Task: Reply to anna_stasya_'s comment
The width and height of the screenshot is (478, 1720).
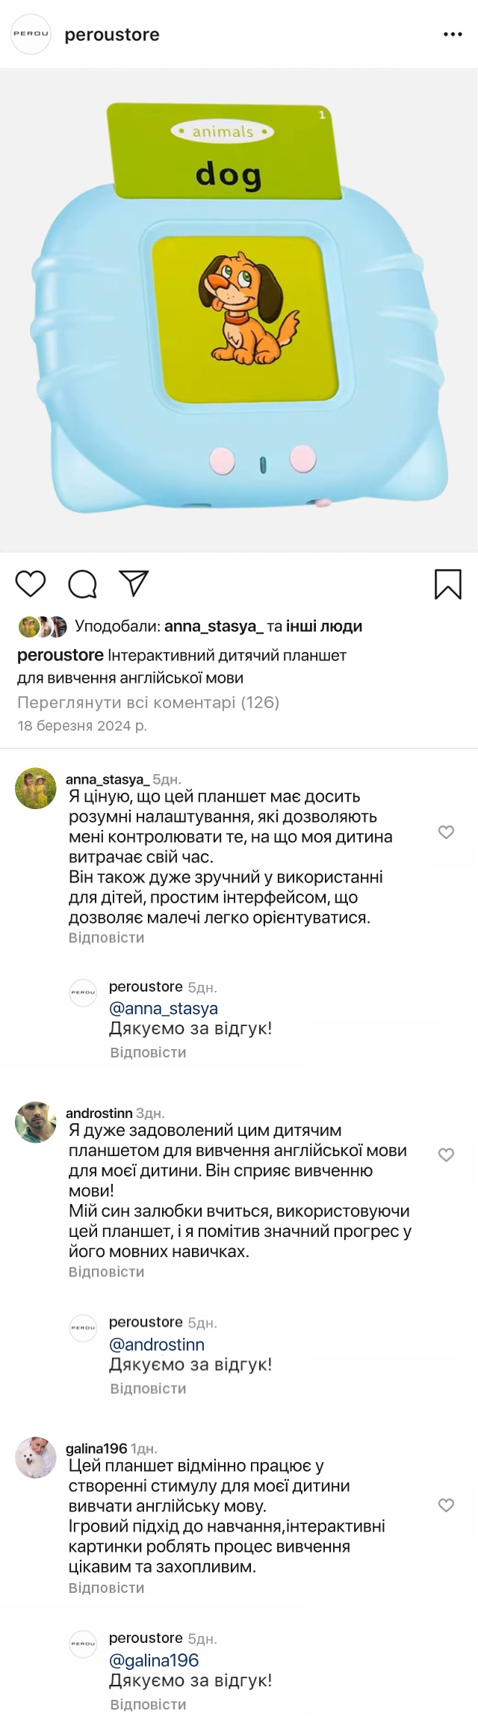Action: point(106,938)
